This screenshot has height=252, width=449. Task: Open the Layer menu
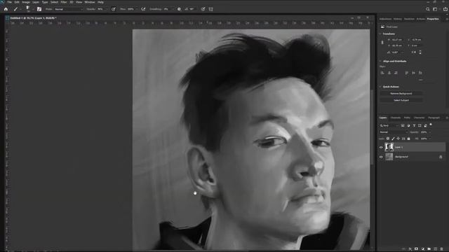36,2
